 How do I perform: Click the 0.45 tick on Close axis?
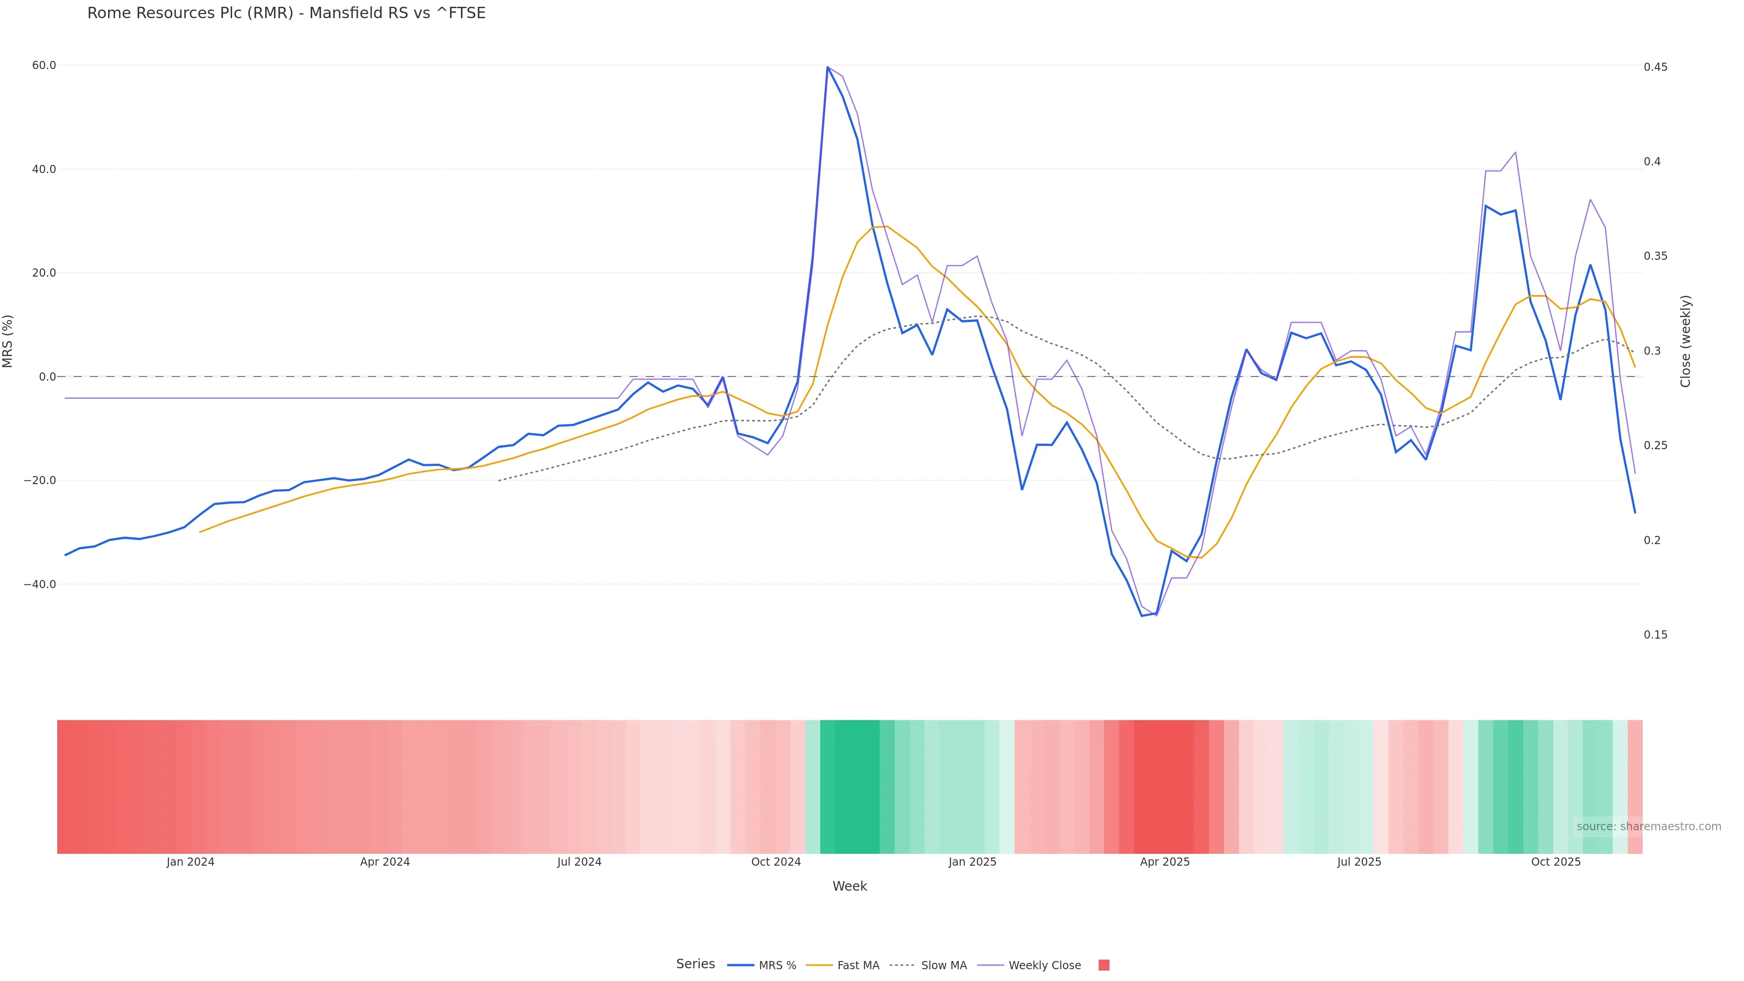point(1655,67)
